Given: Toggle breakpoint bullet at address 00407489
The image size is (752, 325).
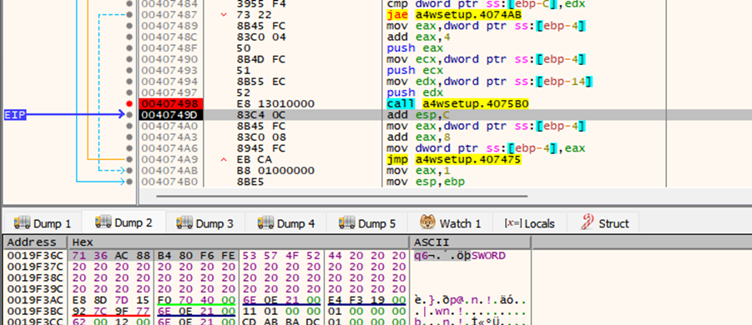Looking at the screenshot, I should click(129, 26).
